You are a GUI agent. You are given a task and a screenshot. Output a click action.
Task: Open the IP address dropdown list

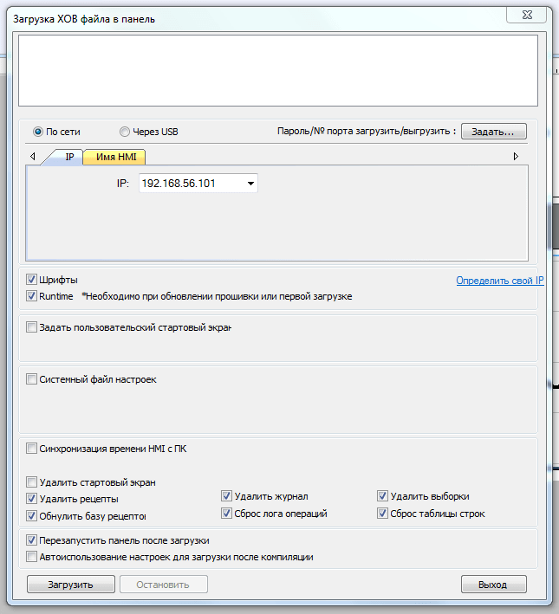250,184
